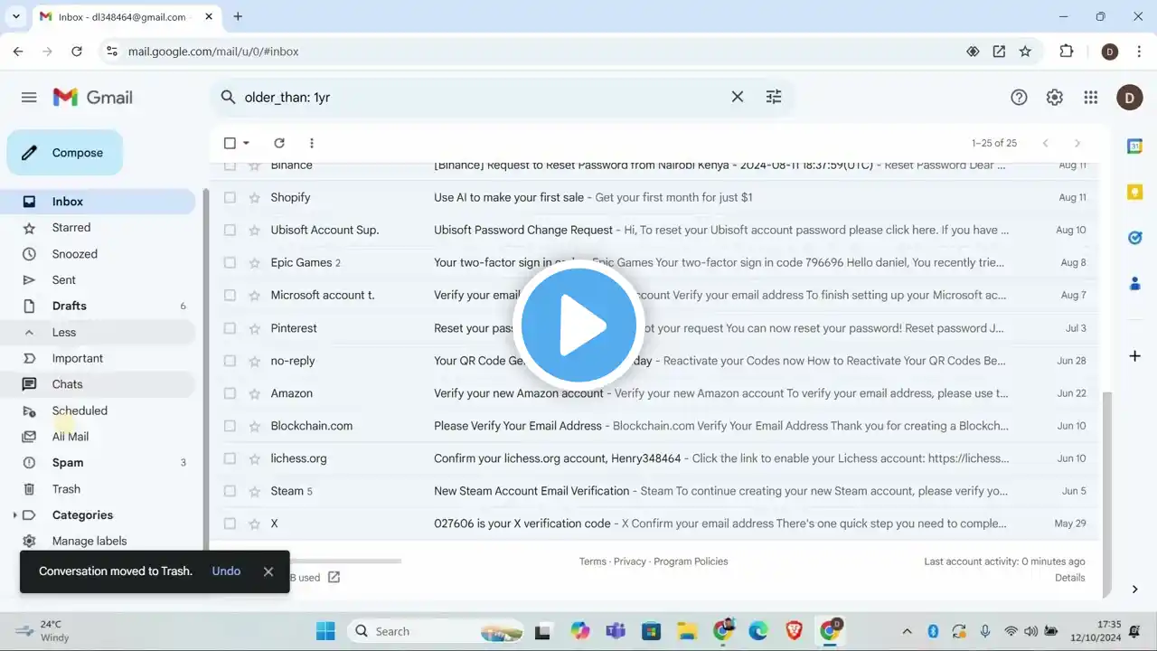Open the Gmail main menu hamburger icon
The width and height of the screenshot is (1157, 651).
29,98
